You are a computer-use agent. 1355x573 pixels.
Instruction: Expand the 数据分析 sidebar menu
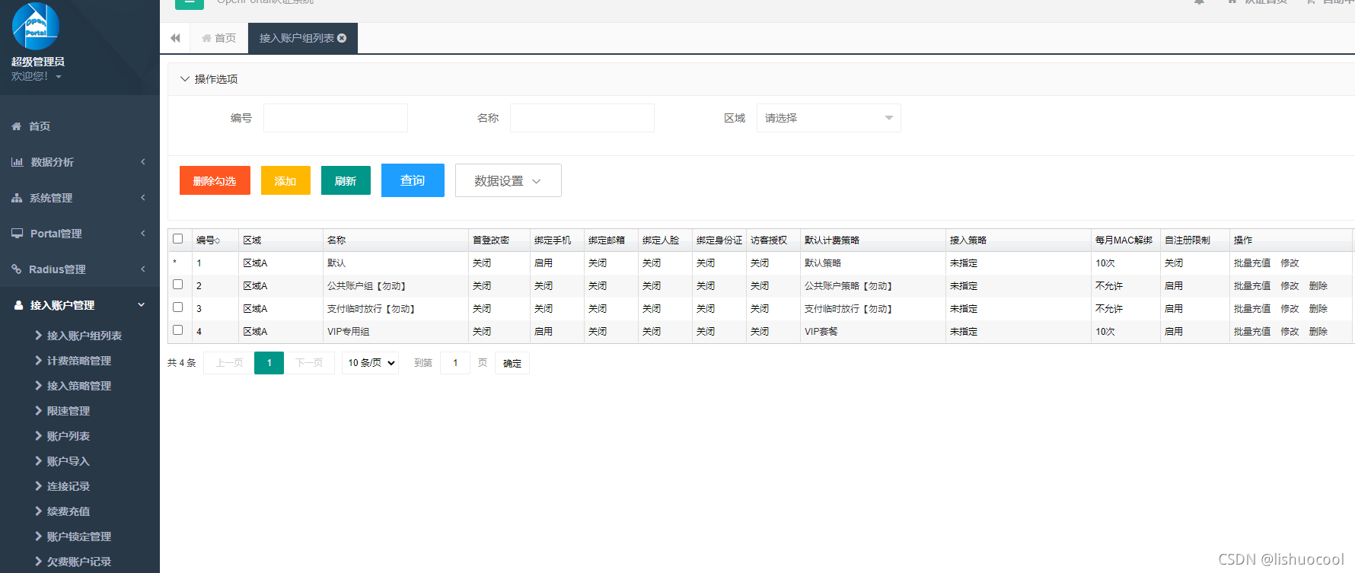[142, 162]
